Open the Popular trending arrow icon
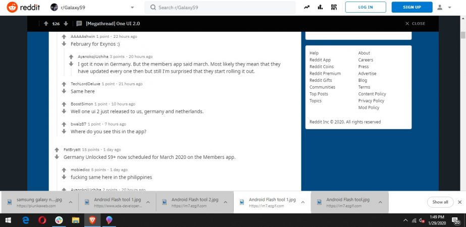 306,8
